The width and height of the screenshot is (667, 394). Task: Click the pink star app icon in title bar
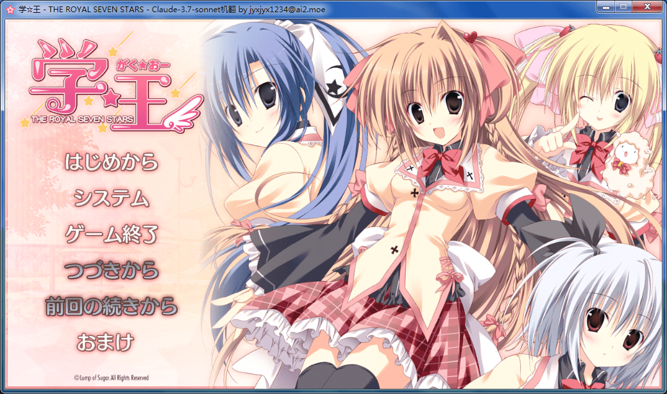coord(10,9)
